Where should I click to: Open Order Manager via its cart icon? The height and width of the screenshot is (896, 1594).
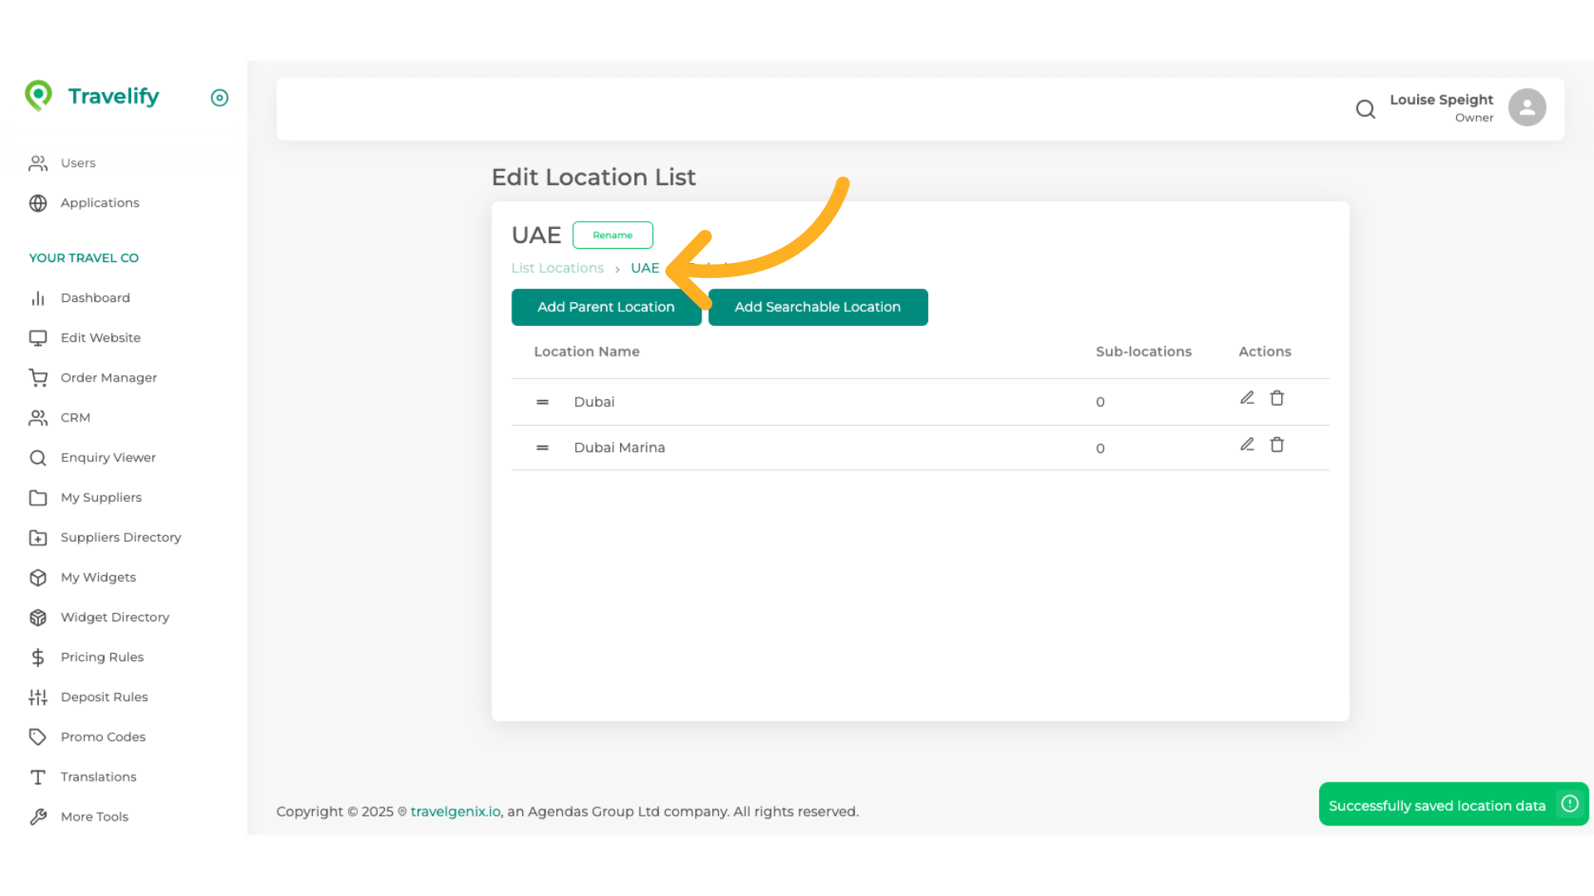pos(38,377)
